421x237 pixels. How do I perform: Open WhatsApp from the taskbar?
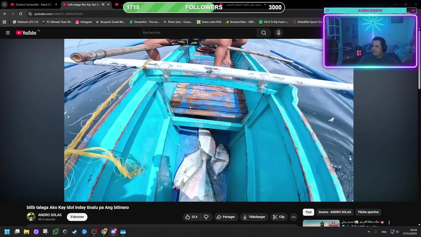pos(56,232)
